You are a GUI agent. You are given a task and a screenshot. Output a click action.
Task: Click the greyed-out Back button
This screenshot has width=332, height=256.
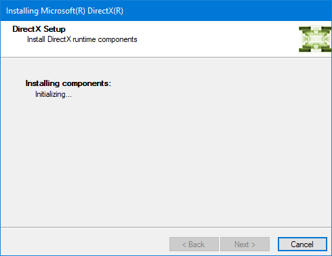click(x=194, y=244)
